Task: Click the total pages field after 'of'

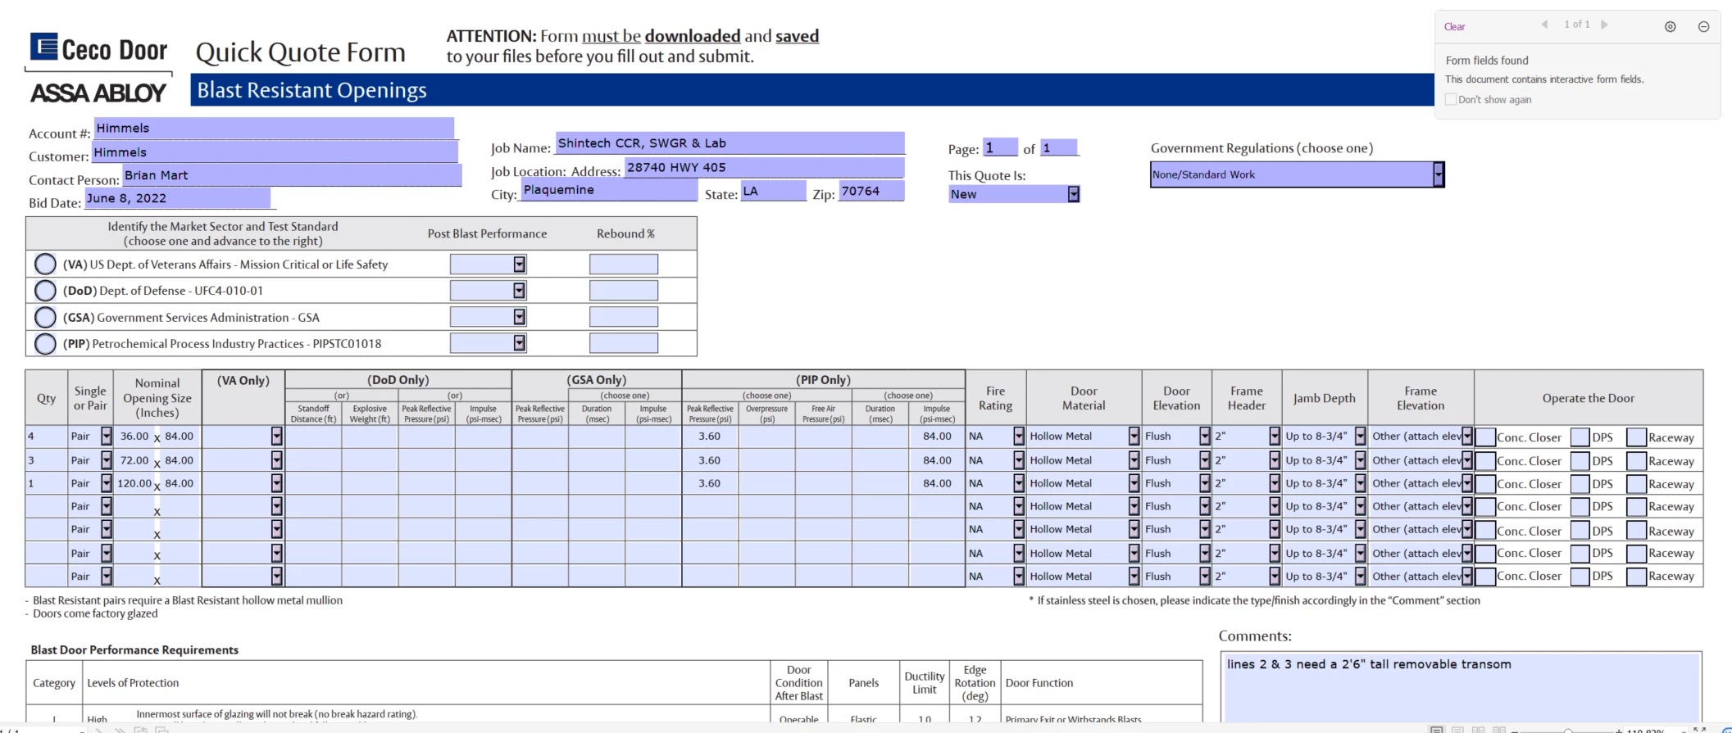Action: 1060,147
